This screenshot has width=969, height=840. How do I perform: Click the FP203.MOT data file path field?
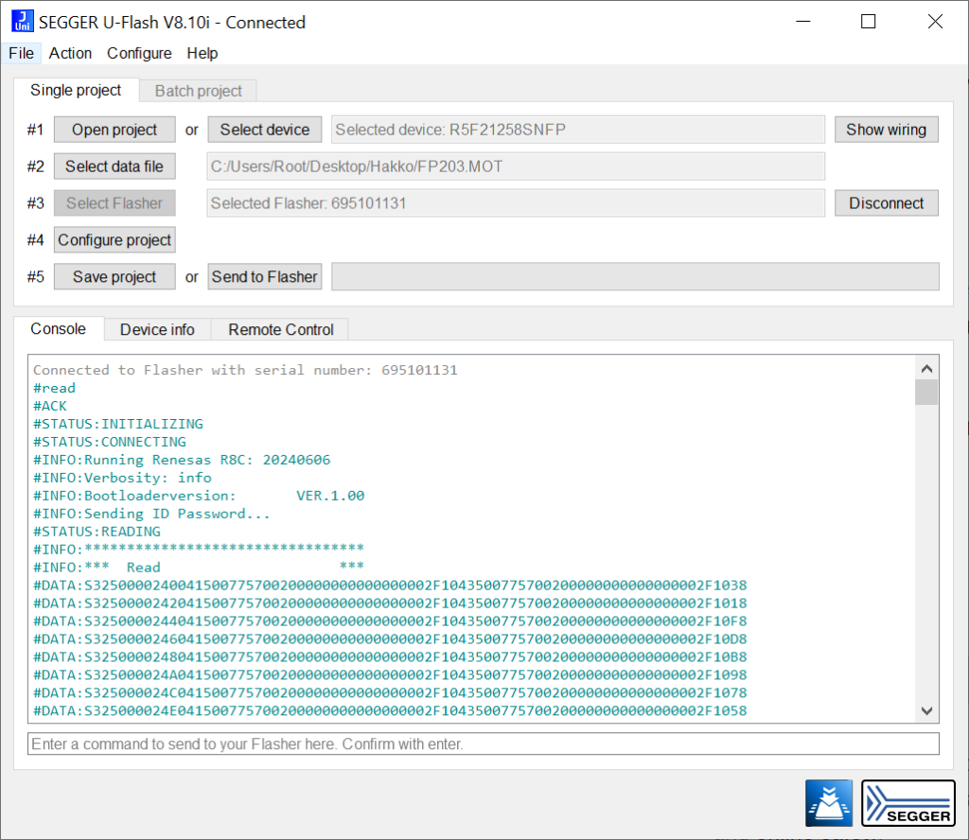pos(516,166)
